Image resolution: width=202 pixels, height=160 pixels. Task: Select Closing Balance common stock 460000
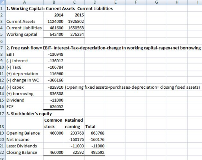54,152
